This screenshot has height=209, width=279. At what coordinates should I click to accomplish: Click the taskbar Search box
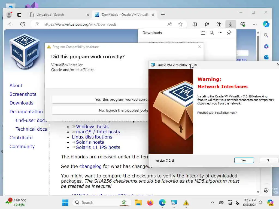click(x=102, y=202)
